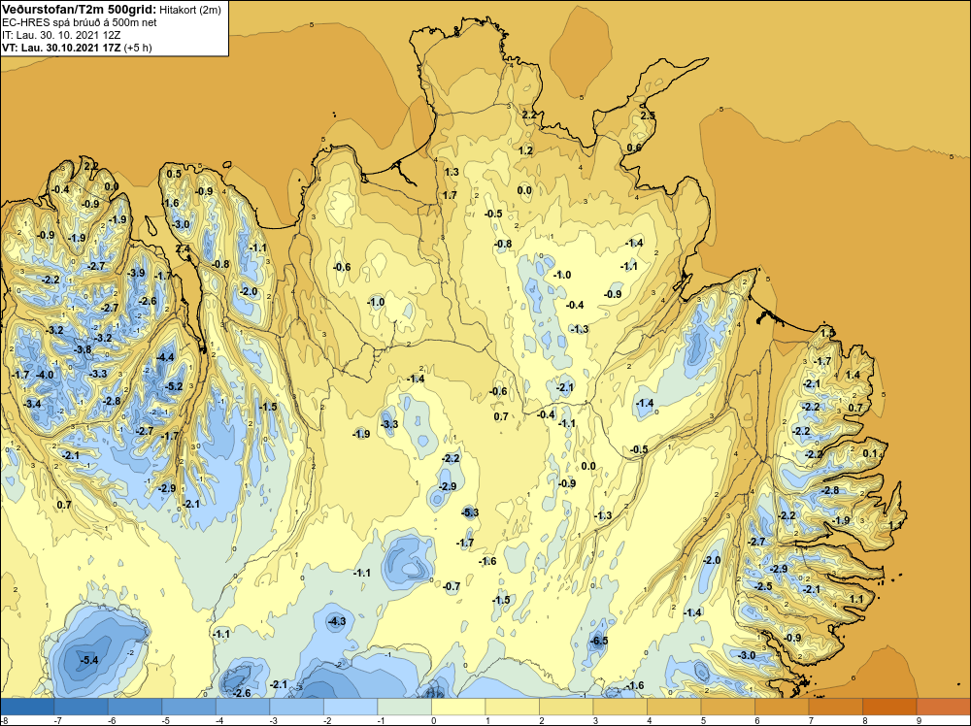Click the legend color between 6 and 7
The image size is (971, 726).
(x=782, y=707)
